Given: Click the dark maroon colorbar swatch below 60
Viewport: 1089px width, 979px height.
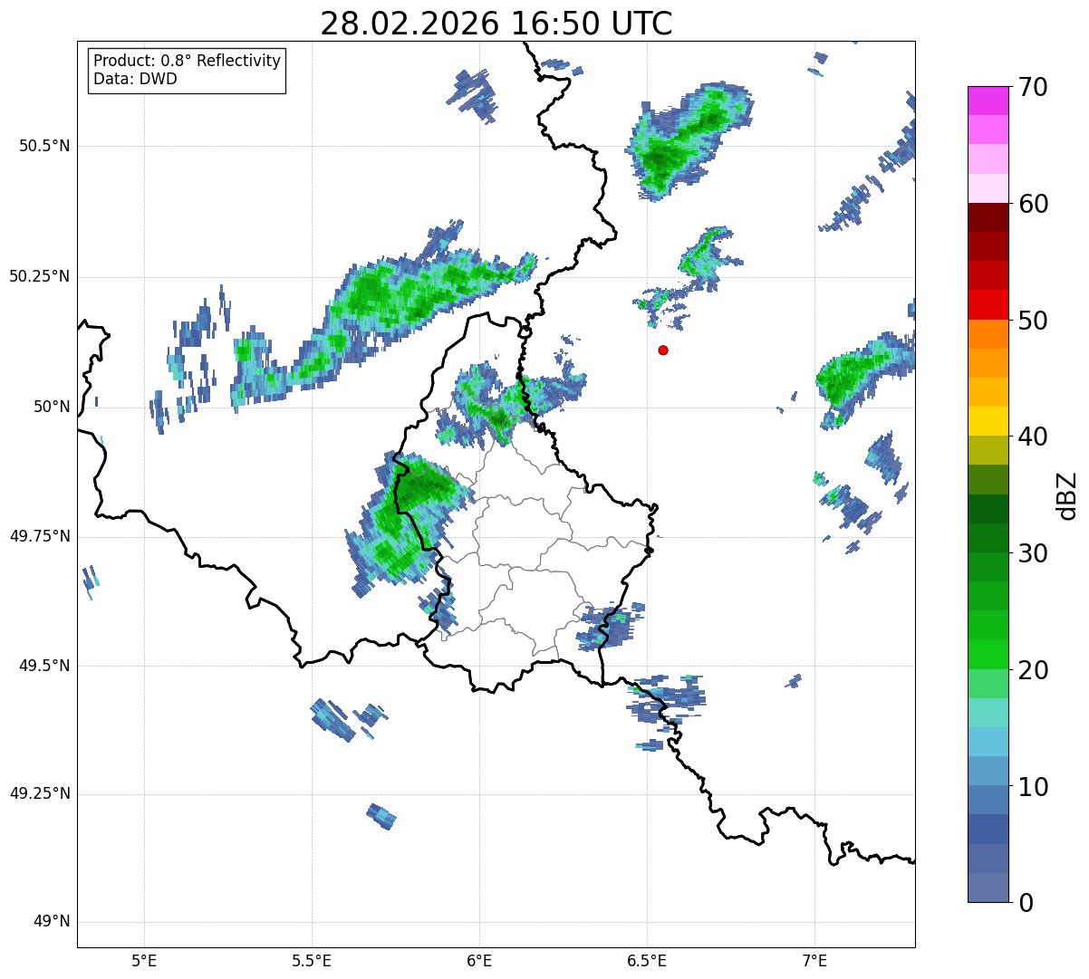Looking at the screenshot, I should pos(988,217).
